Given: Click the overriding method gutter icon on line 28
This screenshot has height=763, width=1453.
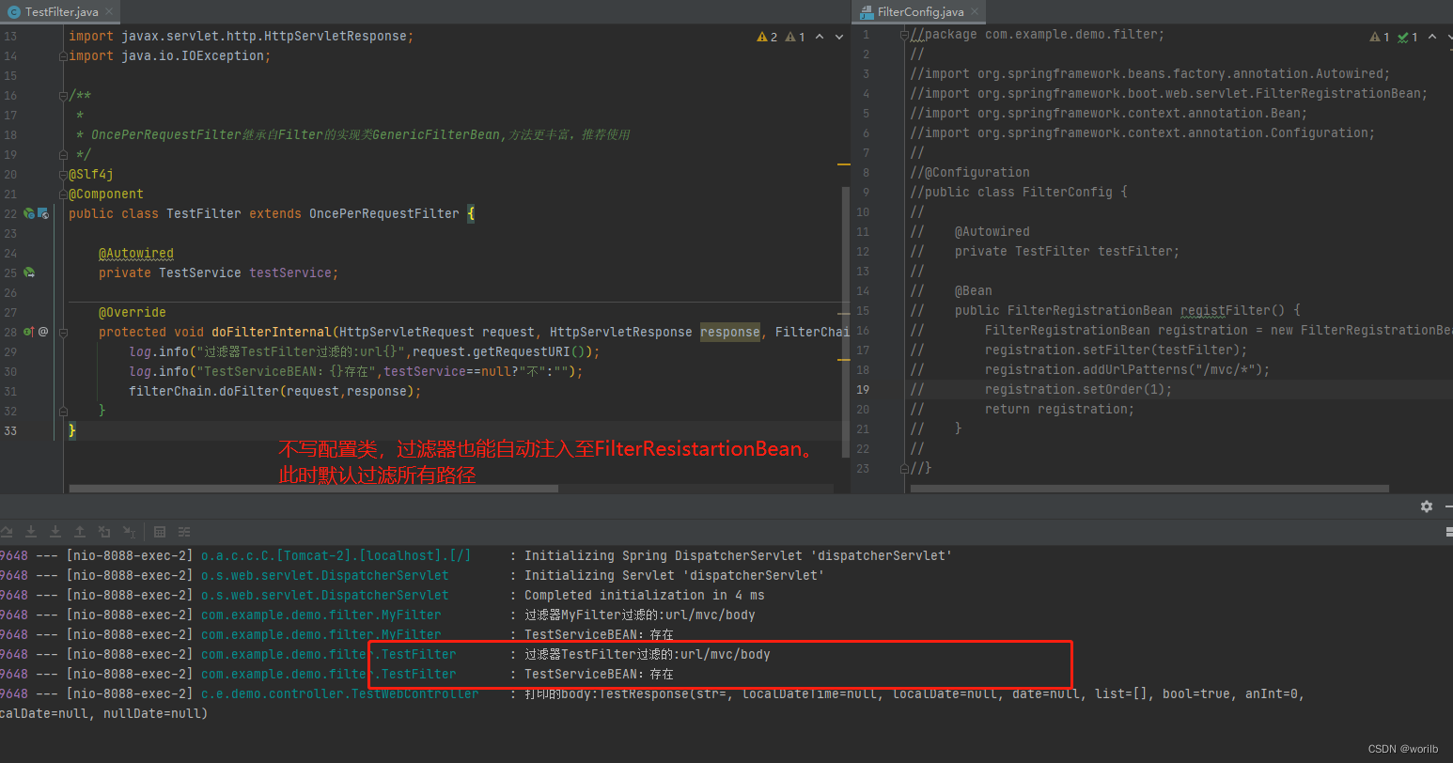Looking at the screenshot, I should 29,332.
